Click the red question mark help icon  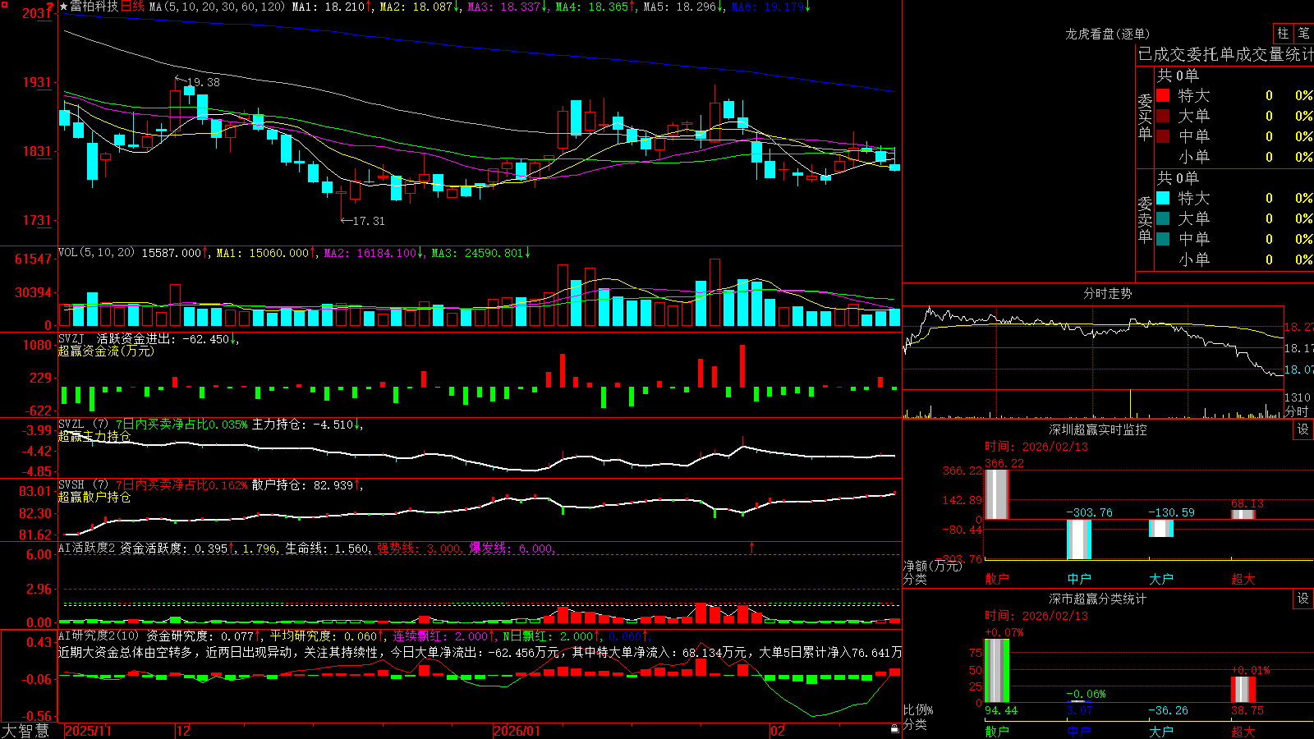(50, 7)
